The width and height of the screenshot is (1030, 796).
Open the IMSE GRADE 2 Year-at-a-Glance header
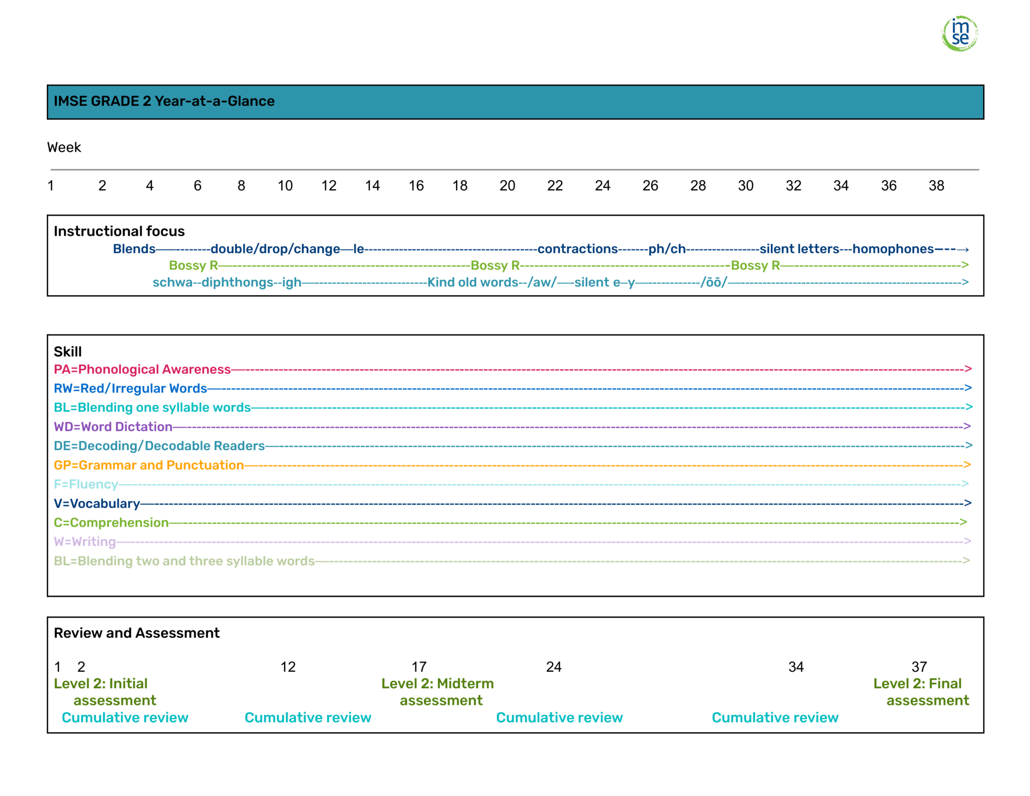pyautogui.click(x=163, y=101)
